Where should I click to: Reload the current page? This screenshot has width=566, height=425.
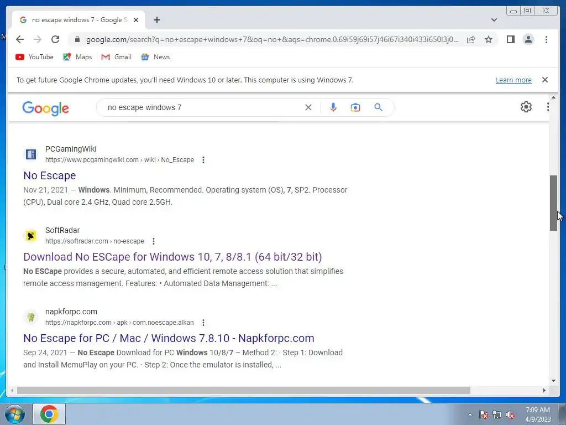[x=55, y=39]
